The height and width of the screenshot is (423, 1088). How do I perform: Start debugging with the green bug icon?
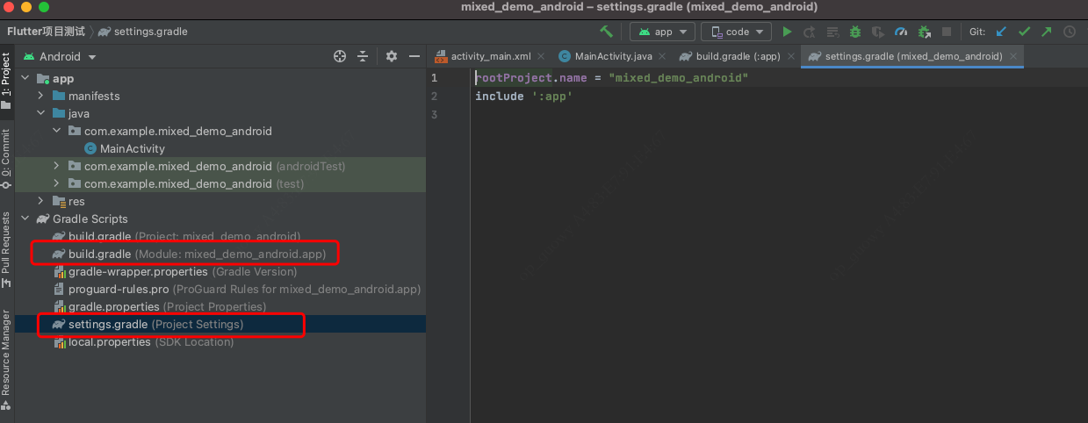[854, 32]
